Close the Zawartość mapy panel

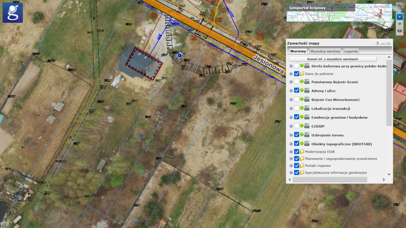tap(389, 43)
